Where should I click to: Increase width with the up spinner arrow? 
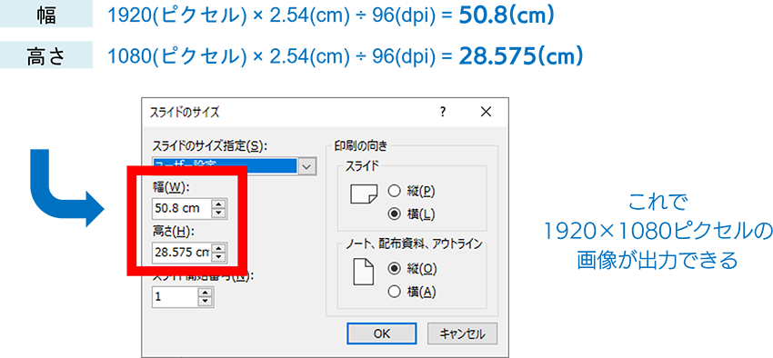click(218, 204)
